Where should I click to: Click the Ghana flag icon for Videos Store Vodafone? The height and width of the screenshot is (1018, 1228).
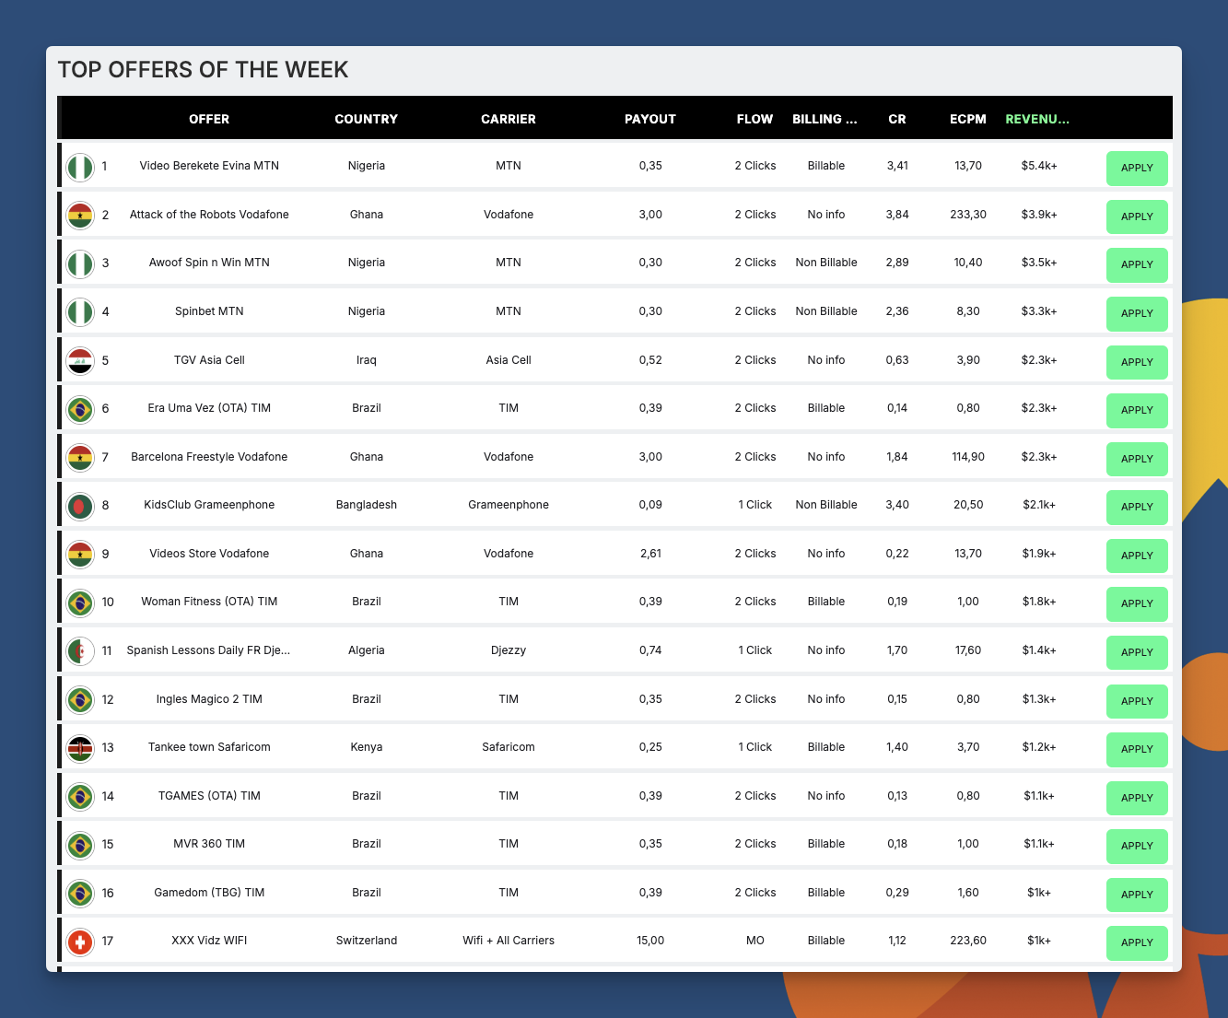coord(81,555)
